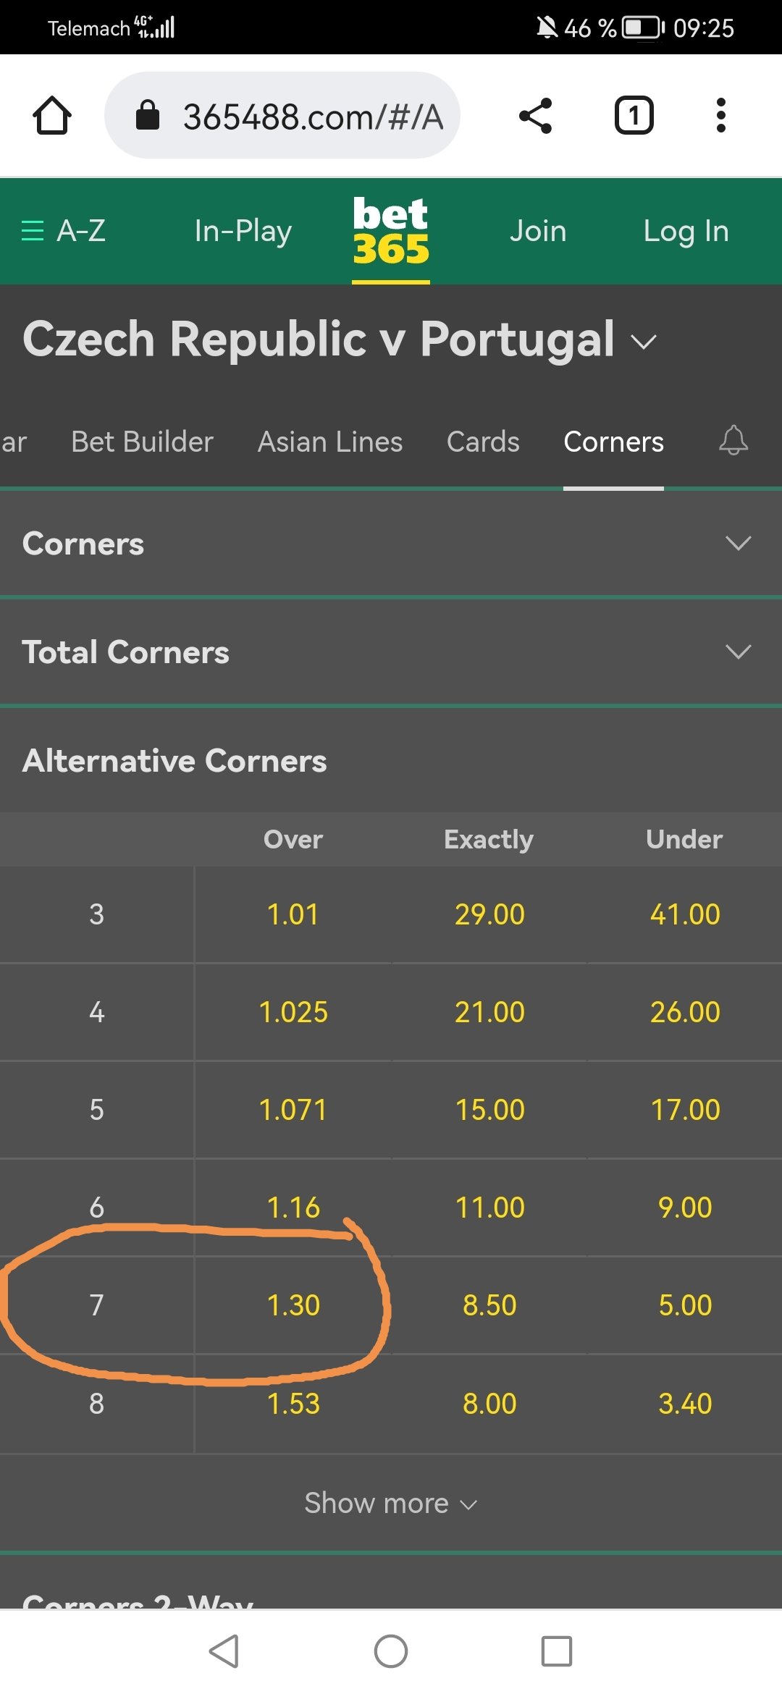Expand more alternative corners with Show more
Viewport: 782px width, 1694px height.
(391, 1504)
